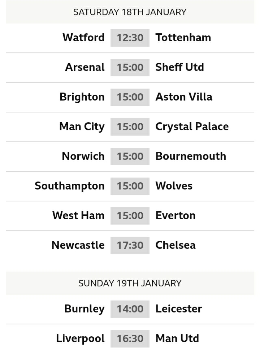Click Southampton team name
The width and height of the screenshot is (260, 358).
(x=70, y=186)
